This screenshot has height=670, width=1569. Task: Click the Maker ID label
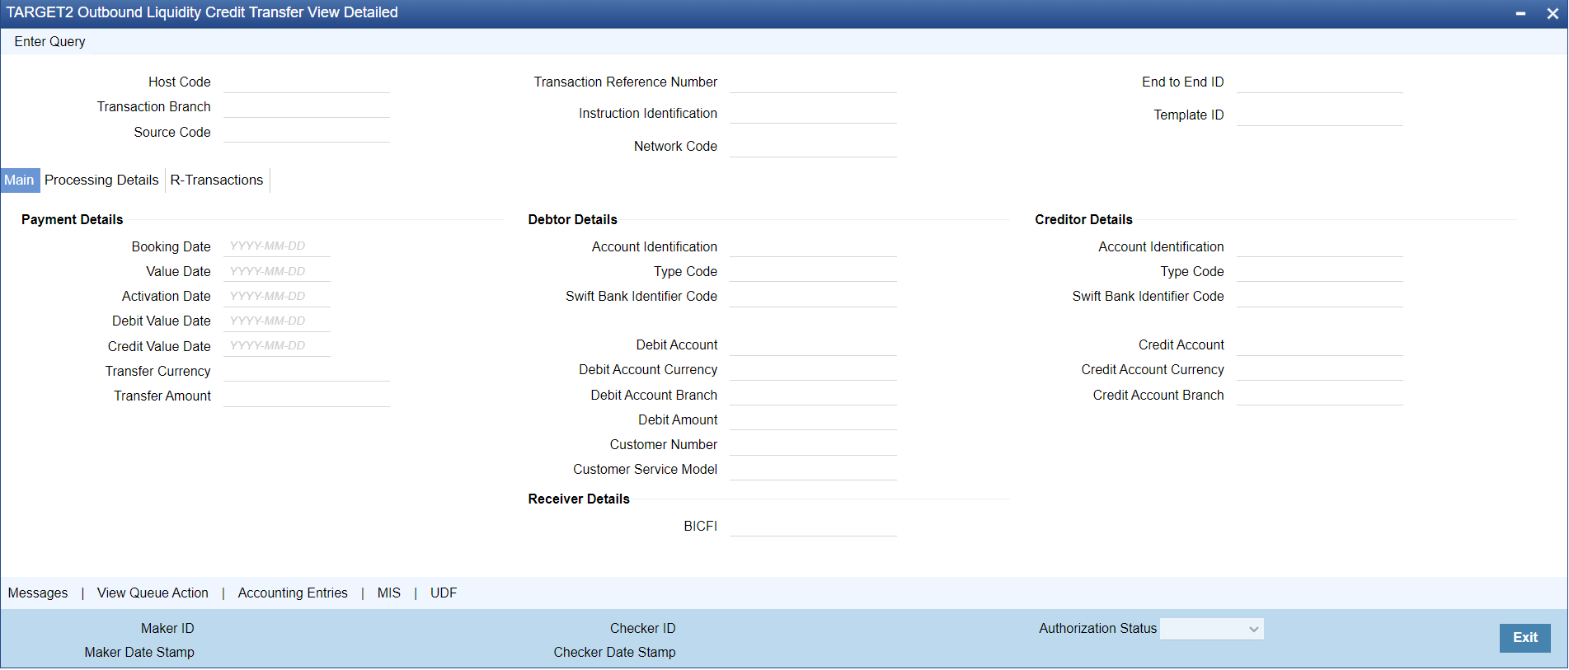click(167, 628)
